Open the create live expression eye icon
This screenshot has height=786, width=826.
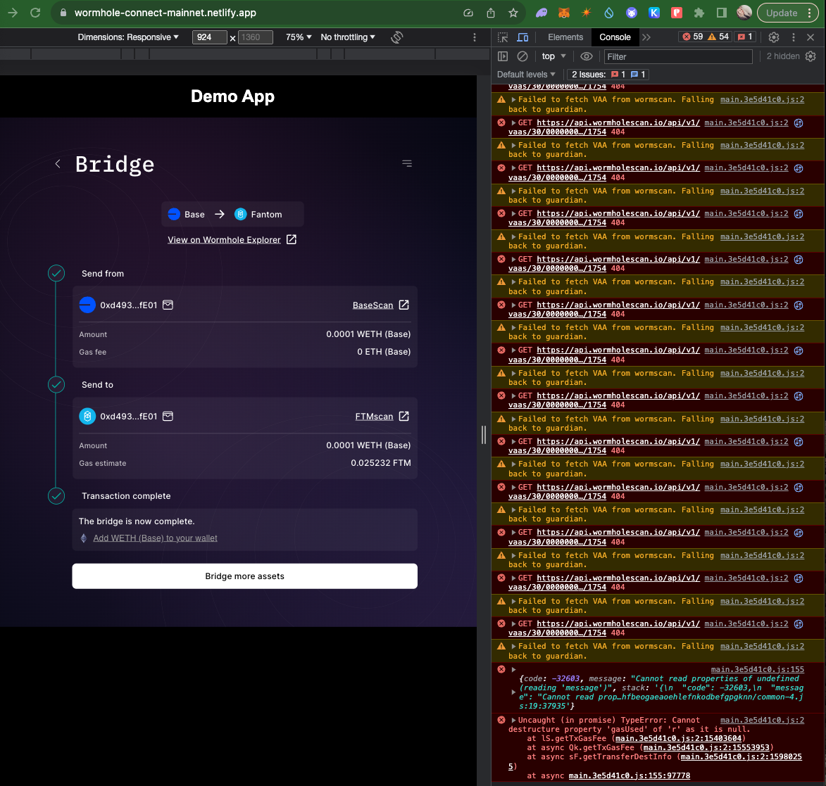587,56
